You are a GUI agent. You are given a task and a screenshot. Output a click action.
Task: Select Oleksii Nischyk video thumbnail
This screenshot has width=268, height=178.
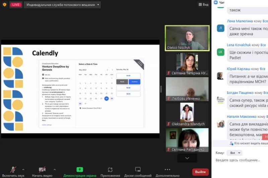[x=187, y=38]
